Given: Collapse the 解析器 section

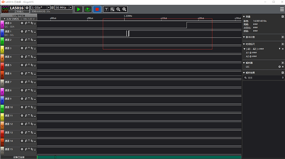Looking at the screenshot, I should pos(244,63).
